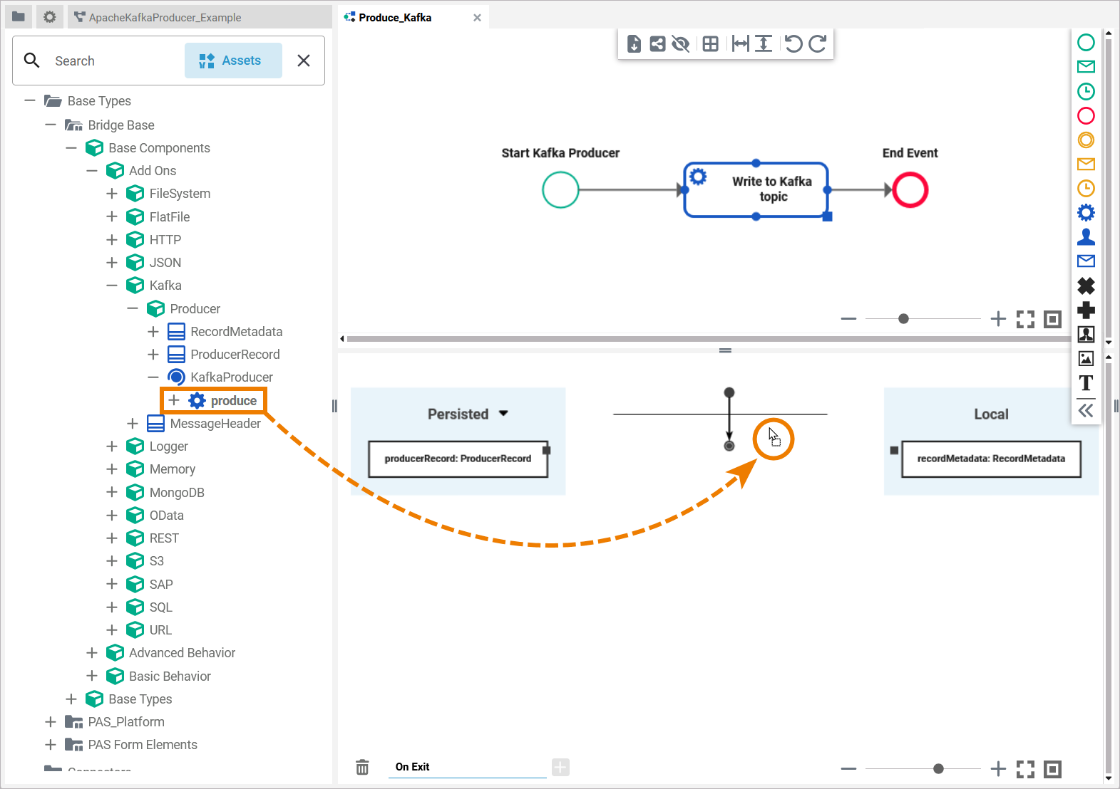The width and height of the screenshot is (1120, 789).
Task: Switch to the Produce_Kafka tab
Action: [x=395, y=17]
